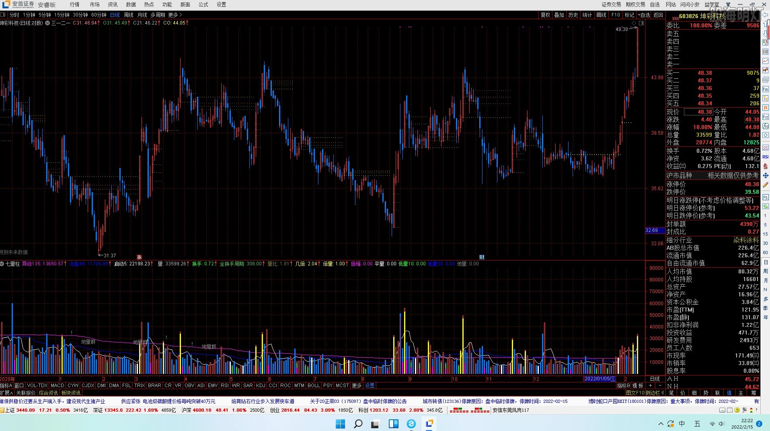
Task: Expand the 扩展 panel at bottom left
Action: pyautogui.click(x=6, y=393)
